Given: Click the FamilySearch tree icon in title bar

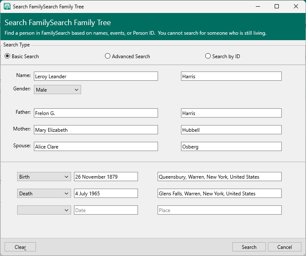Looking at the screenshot, I should [x=7, y=7].
